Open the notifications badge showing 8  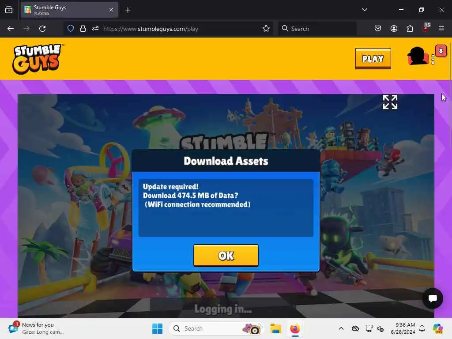441,51
